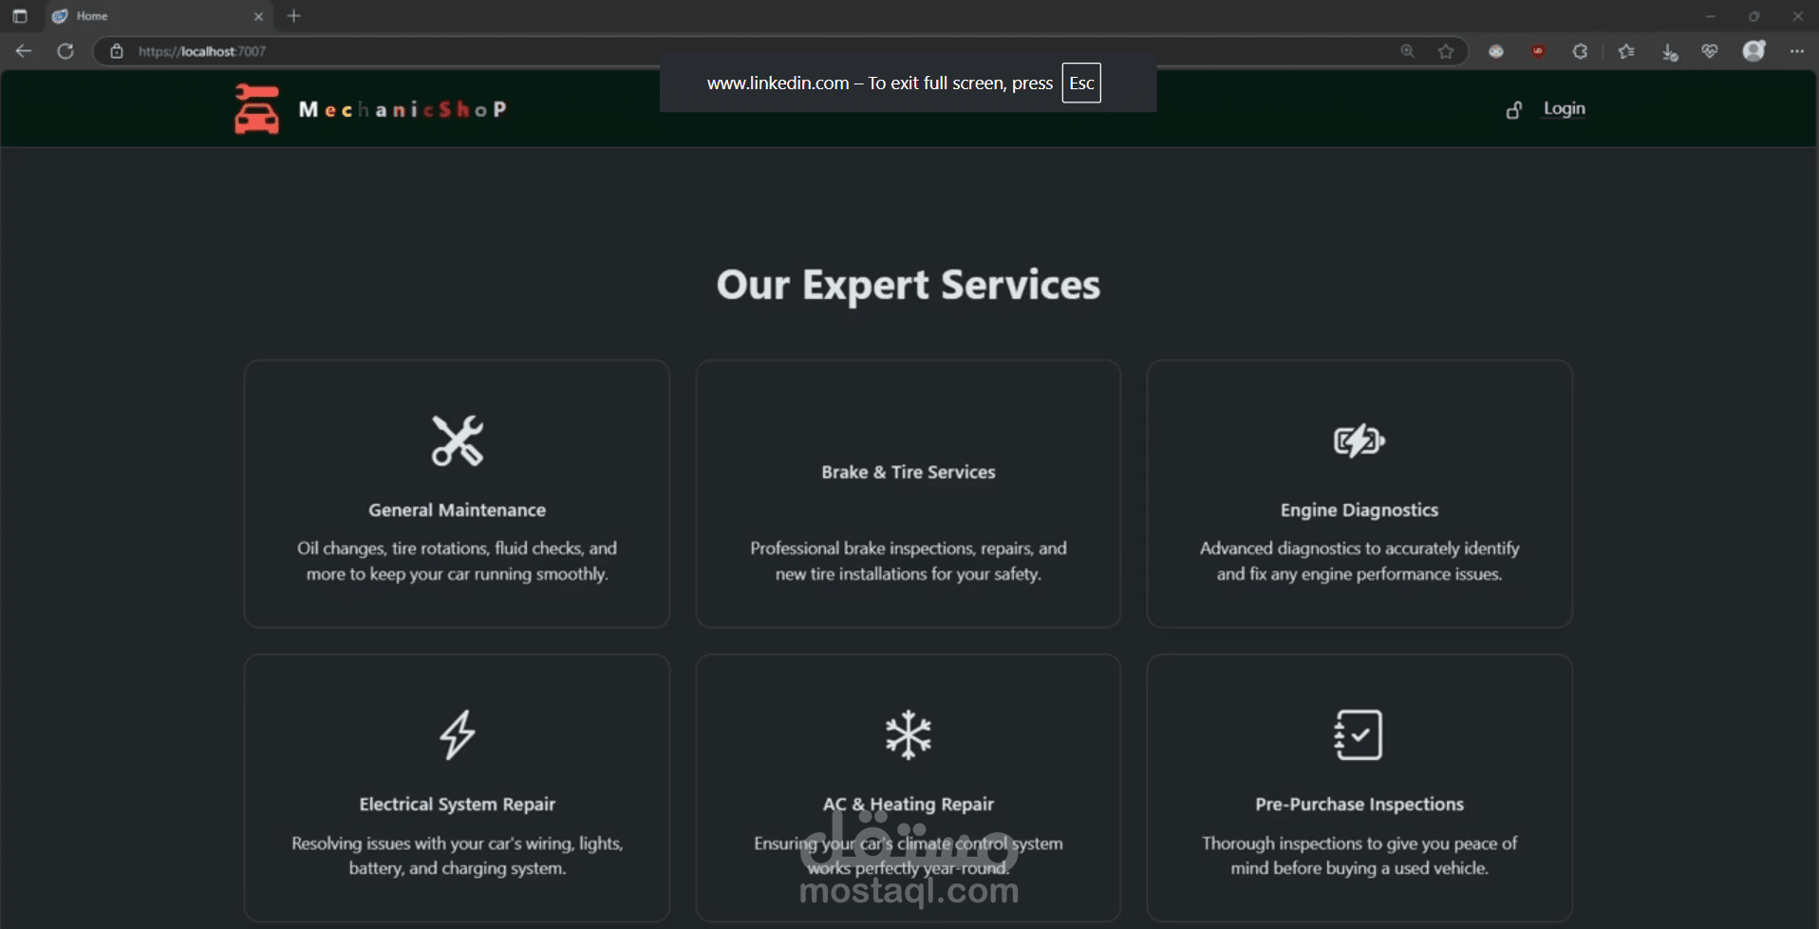This screenshot has width=1819, height=929.
Task: Select the Pre-Purchase Inspections heading
Action: [1360, 804]
